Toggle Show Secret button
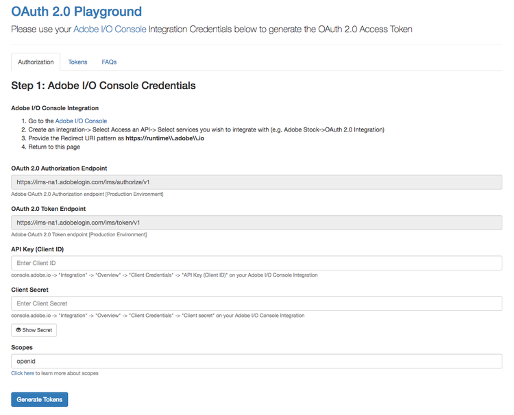The width and height of the screenshot is (514, 415). click(x=34, y=330)
